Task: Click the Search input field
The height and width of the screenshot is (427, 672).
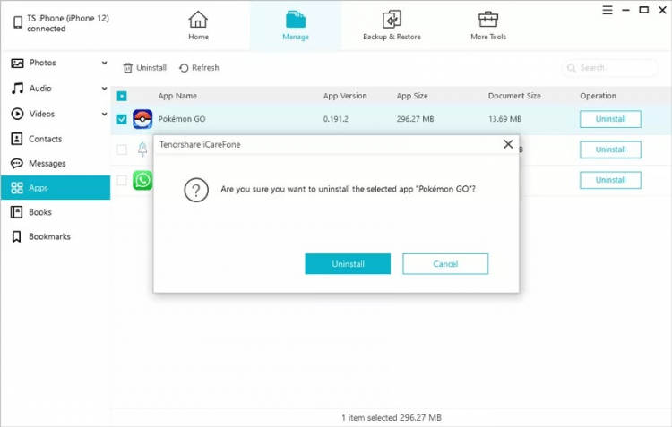Action: click(x=610, y=68)
